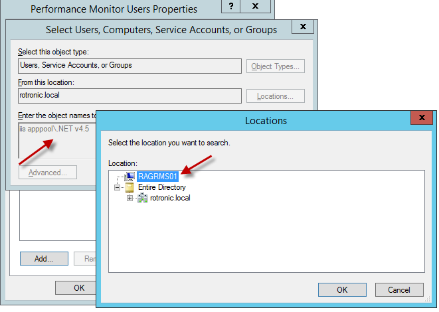
Task: Open help in Performance Monitor Users Properties
Action: [230, 6]
